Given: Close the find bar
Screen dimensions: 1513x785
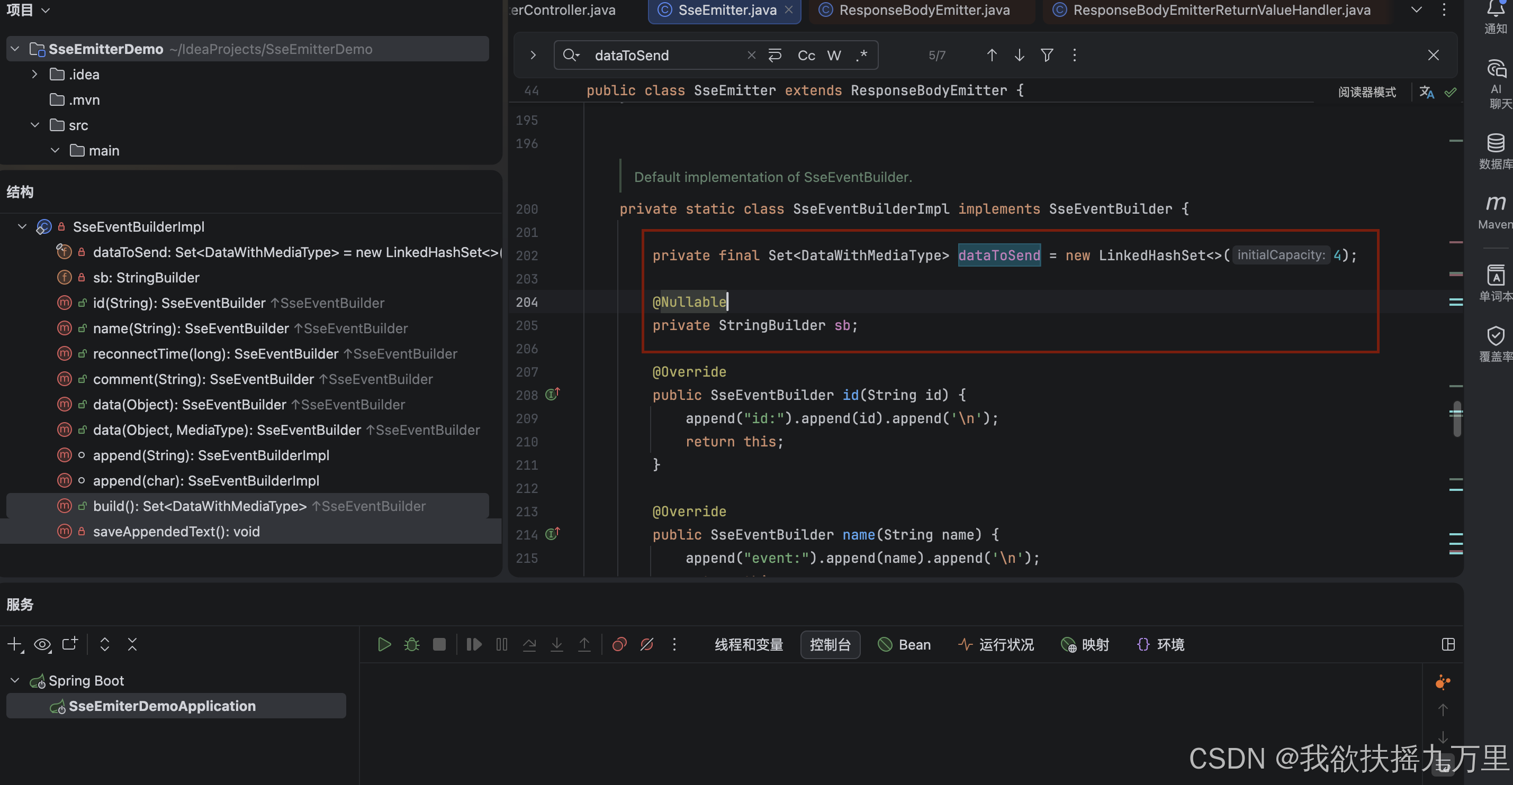Looking at the screenshot, I should (1433, 55).
